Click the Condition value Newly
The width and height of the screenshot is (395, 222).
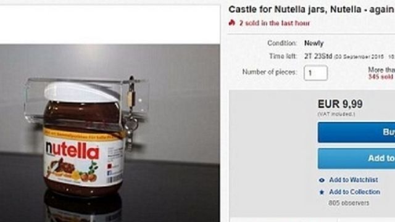click(x=314, y=43)
